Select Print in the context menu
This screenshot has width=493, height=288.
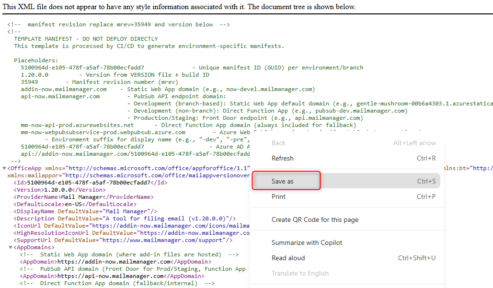pos(346,196)
